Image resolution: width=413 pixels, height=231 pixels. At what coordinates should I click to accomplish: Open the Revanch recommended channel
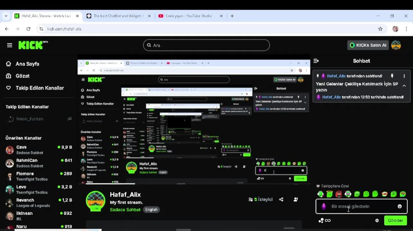39,202
